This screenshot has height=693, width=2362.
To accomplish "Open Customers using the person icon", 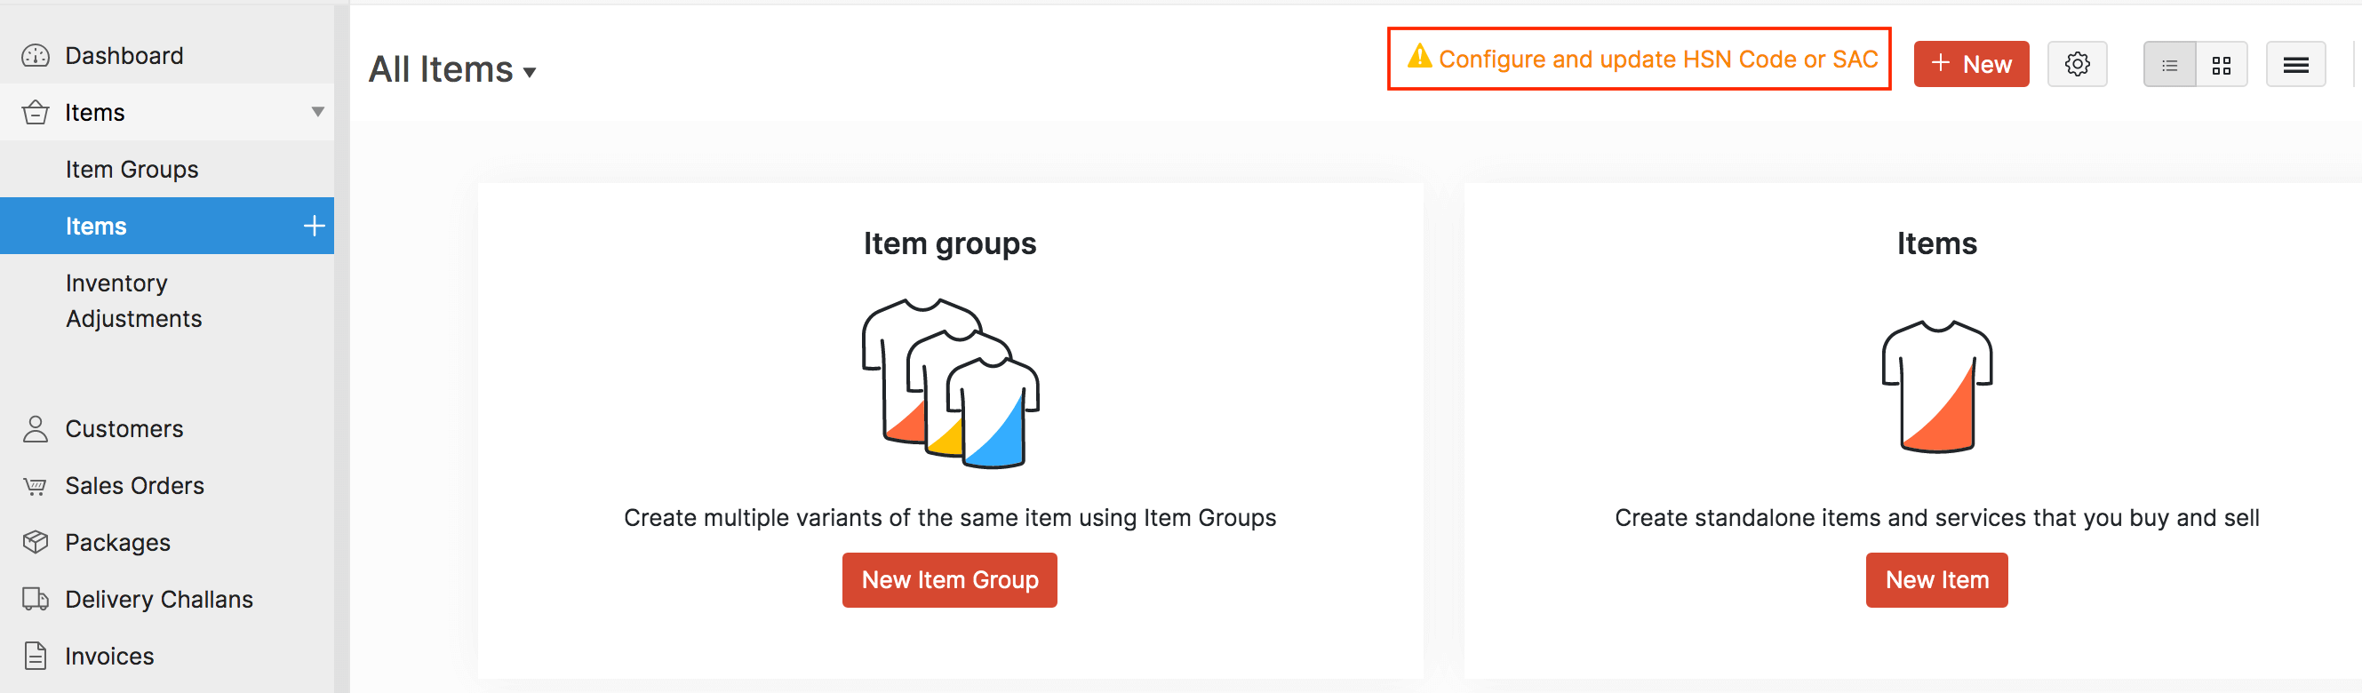I will [35, 428].
